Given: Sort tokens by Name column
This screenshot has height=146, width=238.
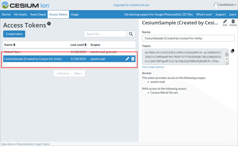Looking at the screenshot, I should (x=10, y=45).
